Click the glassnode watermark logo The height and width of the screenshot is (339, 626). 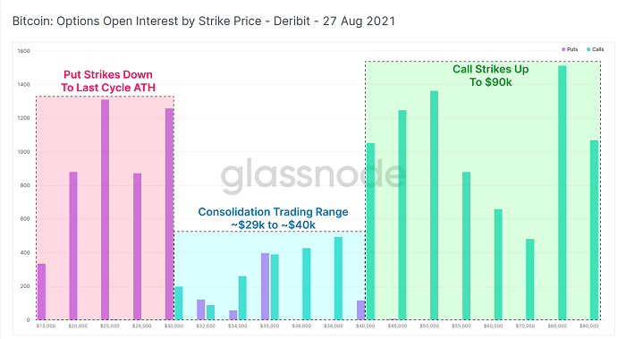pos(313,174)
